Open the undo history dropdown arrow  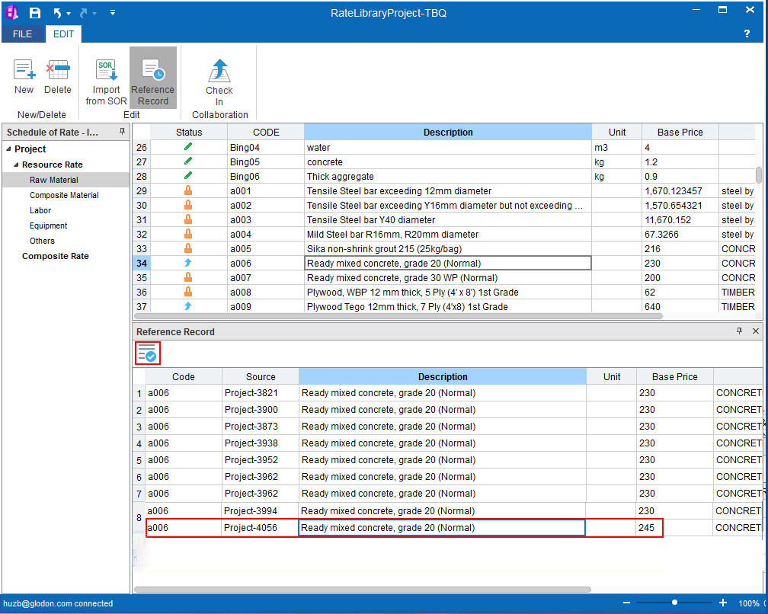pyautogui.click(x=69, y=14)
